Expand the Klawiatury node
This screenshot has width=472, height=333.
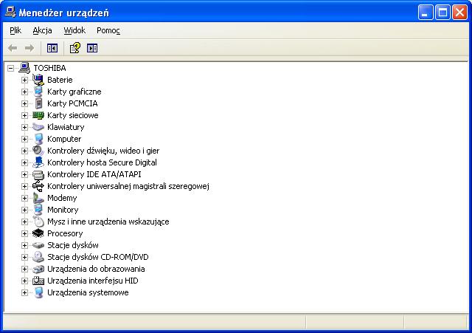(24, 127)
